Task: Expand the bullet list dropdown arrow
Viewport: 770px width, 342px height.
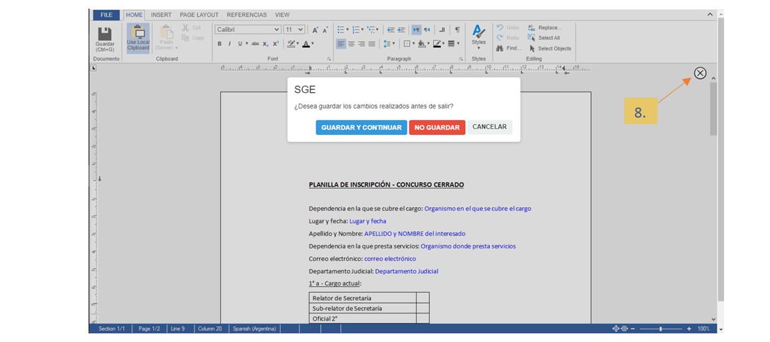Action: [347, 30]
